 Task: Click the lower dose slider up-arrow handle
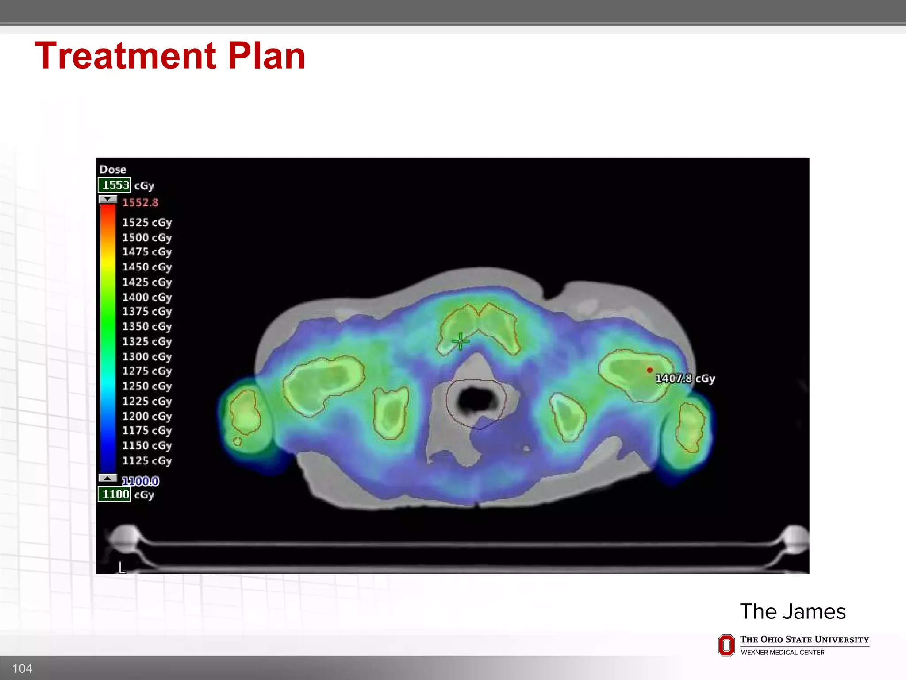pos(107,478)
